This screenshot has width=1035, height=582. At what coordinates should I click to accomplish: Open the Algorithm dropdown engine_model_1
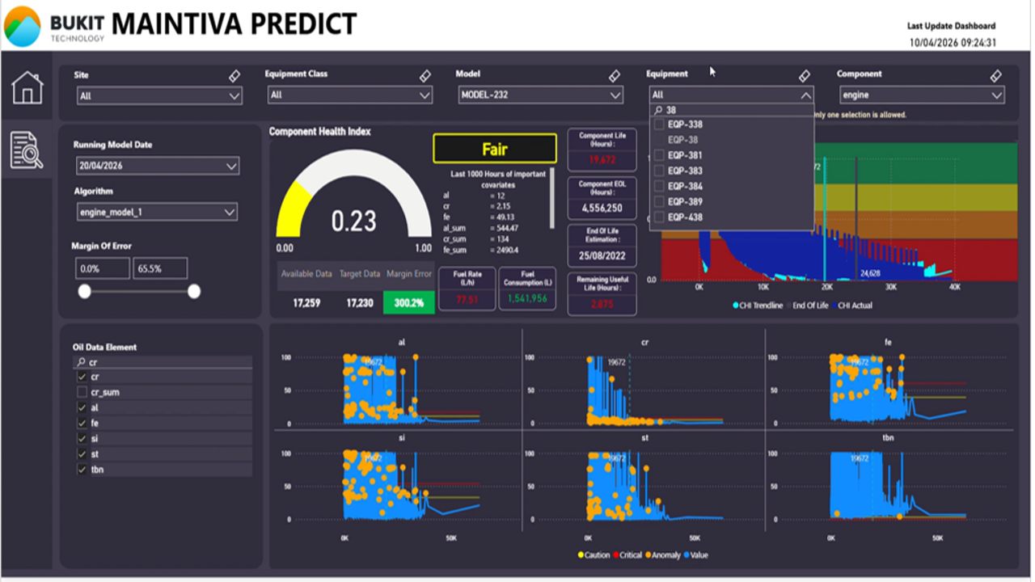[x=157, y=213]
